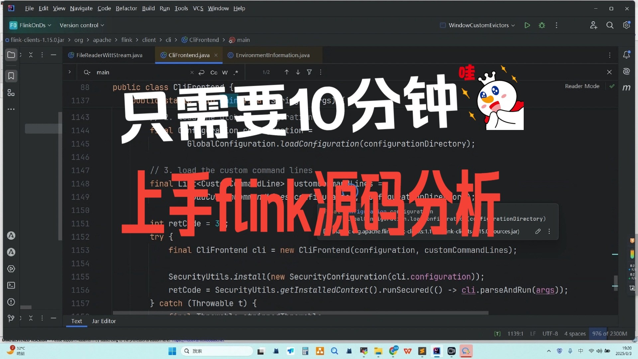The height and width of the screenshot is (359, 638).
Task: Open search history dropdown magnifier
Action: pos(87,72)
